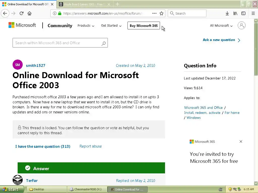The height and width of the screenshot is (193, 258).
Task: Click the green Answer banner
Action: pyautogui.click(x=91, y=168)
